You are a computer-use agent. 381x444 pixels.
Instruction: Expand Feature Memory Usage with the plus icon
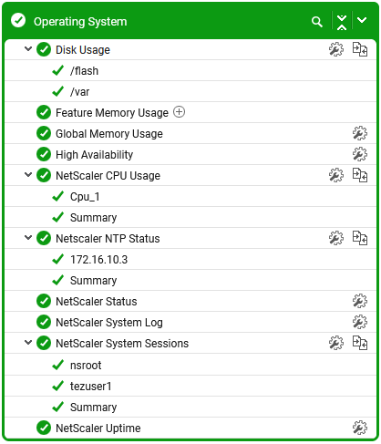[x=179, y=112]
